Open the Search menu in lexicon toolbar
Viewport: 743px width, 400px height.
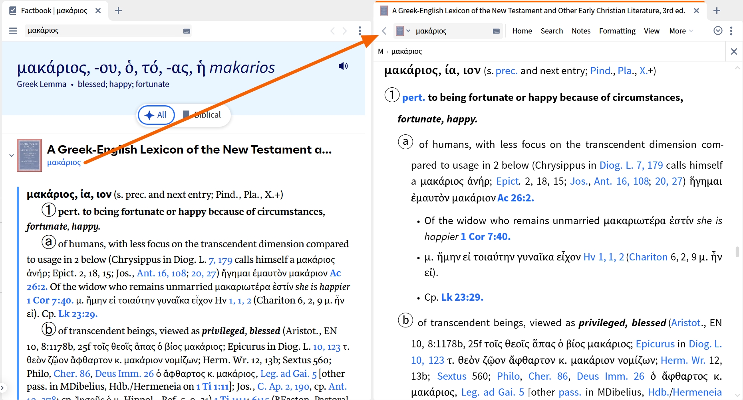click(x=552, y=31)
